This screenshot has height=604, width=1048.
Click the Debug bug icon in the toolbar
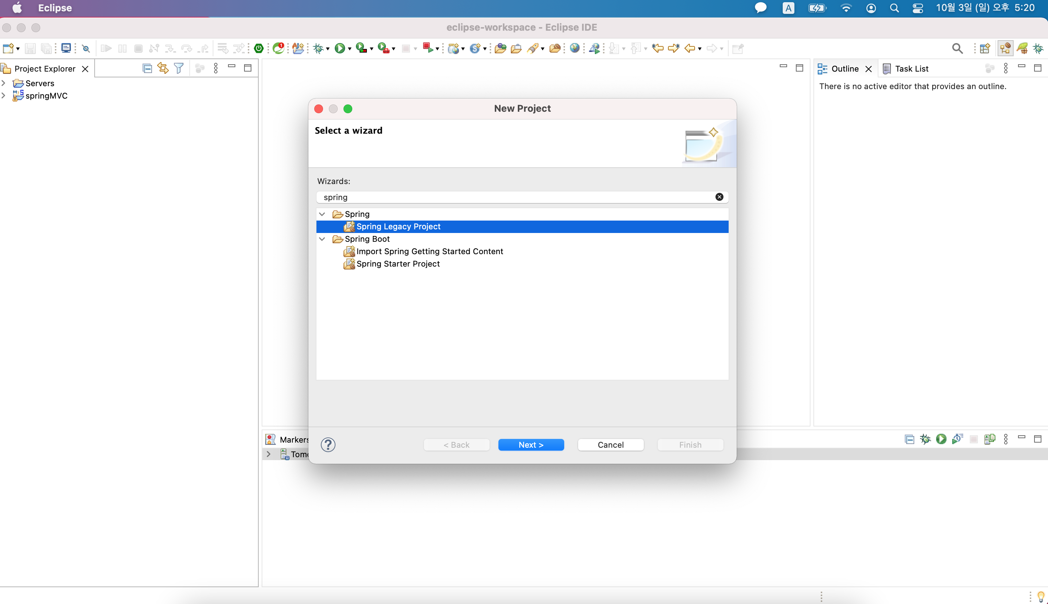coord(318,49)
